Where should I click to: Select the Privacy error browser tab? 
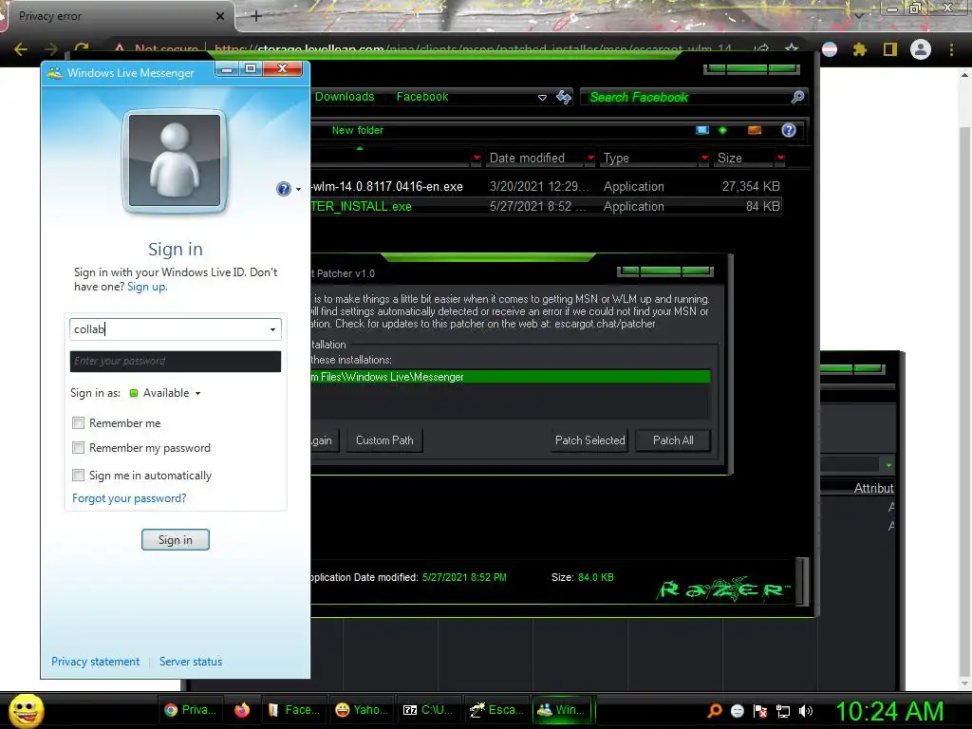pos(118,16)
